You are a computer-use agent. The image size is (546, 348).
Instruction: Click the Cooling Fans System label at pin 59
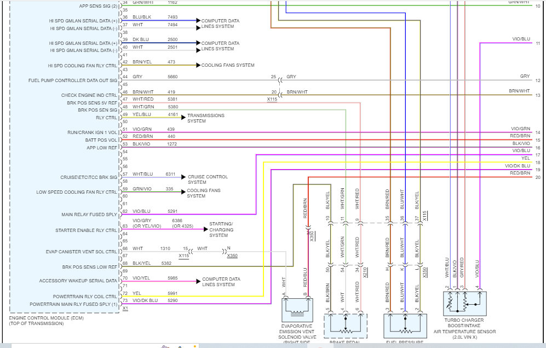point(204,193)
